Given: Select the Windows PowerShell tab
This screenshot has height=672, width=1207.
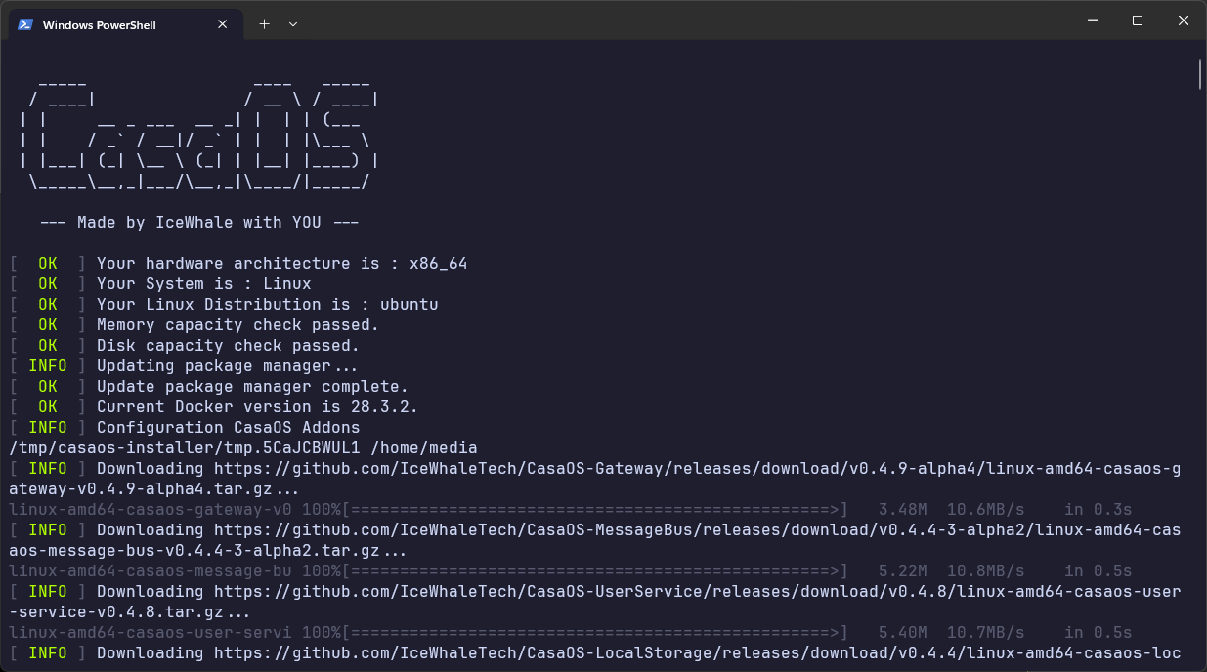Looking at the screenshot, I should [125, 24].
